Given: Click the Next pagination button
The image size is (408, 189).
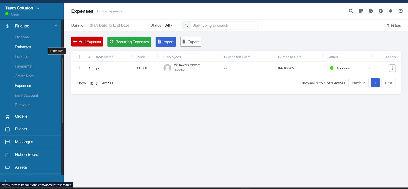Looking at the screenshot, I should click(x=389, y=83).
